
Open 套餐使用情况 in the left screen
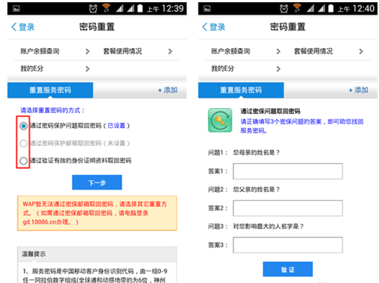click(x=123, y=51)
